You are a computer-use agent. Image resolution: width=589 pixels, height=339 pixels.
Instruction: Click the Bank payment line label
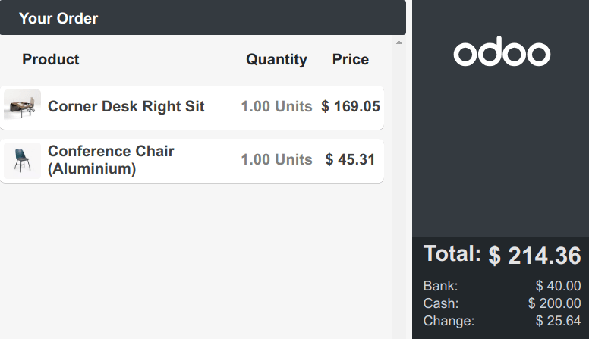coord(440,286)
